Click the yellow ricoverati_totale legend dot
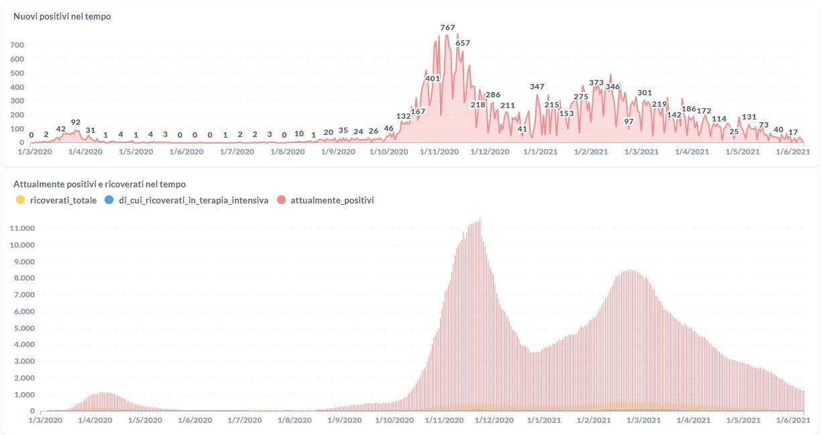Viewport: 821px width, 435px height. point(21,200)
